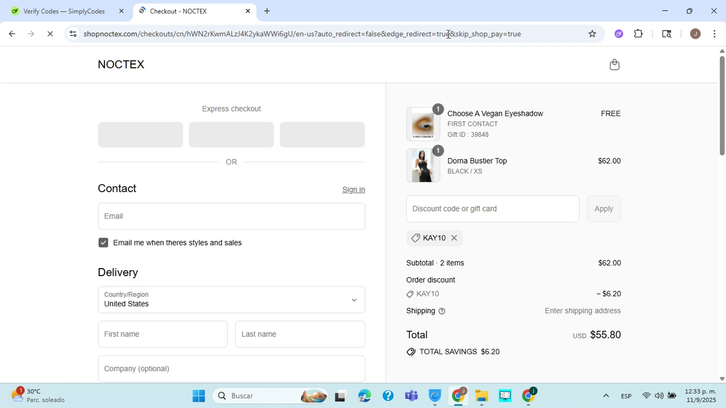This screenshot has width=726, height=408.
Task: Click the Gift ID : 39848 text
Action: pos(468,135)
